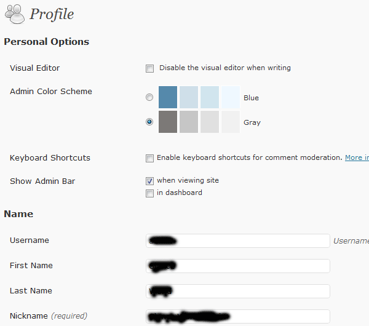Click the Show Admin Bar label
The height and width of the screenshot is (326, 369).
[42, 181]
